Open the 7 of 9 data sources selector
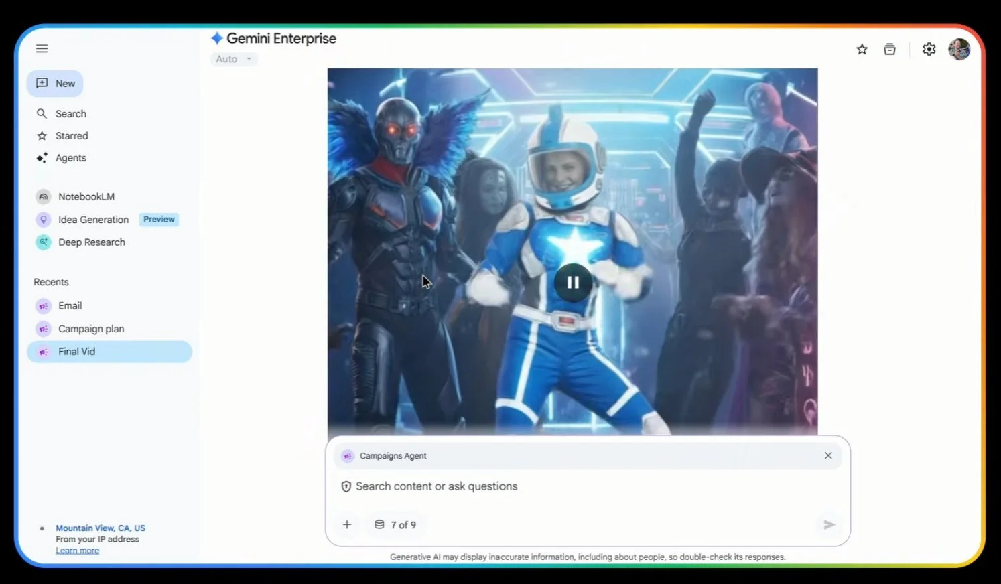This screenshot has width=1001, height=584. (x=395, y=525)
